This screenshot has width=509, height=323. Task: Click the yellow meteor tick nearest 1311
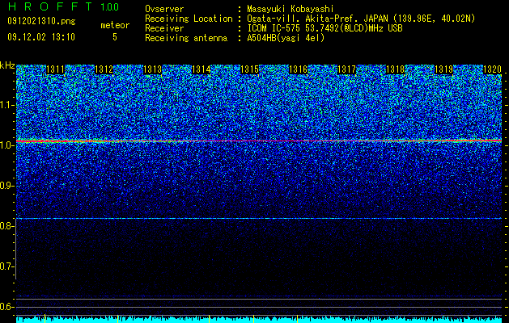coord(45,318)
